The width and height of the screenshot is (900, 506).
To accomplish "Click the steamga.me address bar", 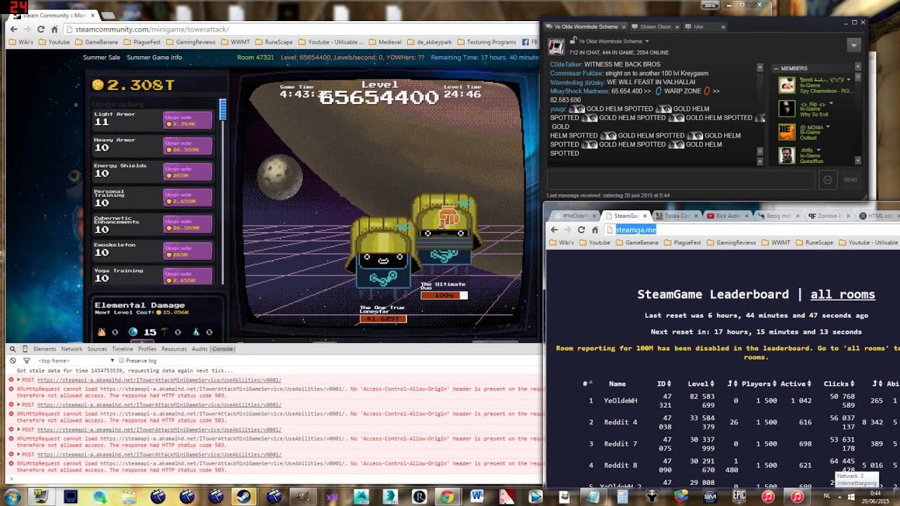I will pyautogui.click(x=752, y=230).
